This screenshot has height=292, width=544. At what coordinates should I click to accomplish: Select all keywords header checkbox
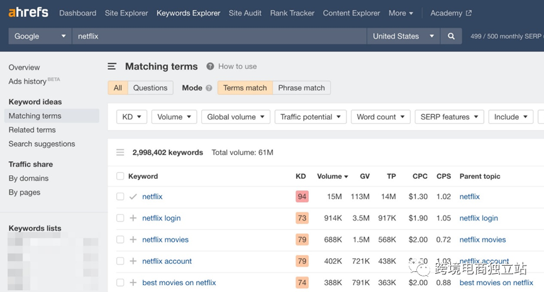(120, 176)
